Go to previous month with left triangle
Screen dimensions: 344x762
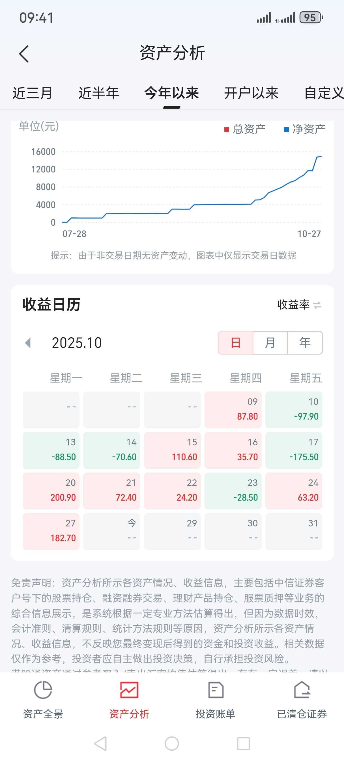(x=28, y=343)
